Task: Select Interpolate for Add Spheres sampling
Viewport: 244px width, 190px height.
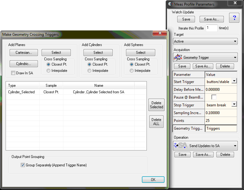Action: [x=132, y=71]
